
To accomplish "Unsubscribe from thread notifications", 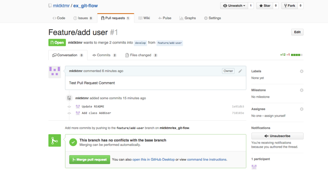I will point(277,136).
